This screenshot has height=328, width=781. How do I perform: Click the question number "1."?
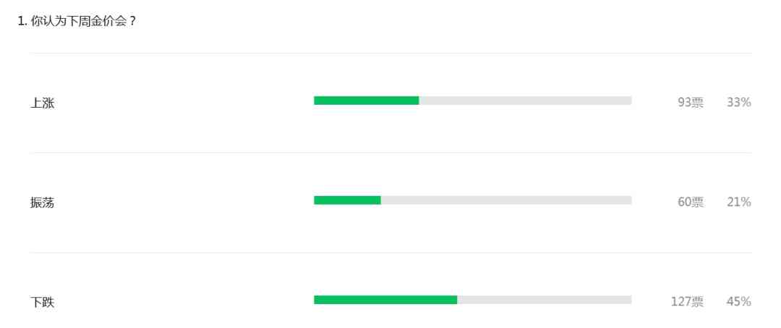(22, 22)
